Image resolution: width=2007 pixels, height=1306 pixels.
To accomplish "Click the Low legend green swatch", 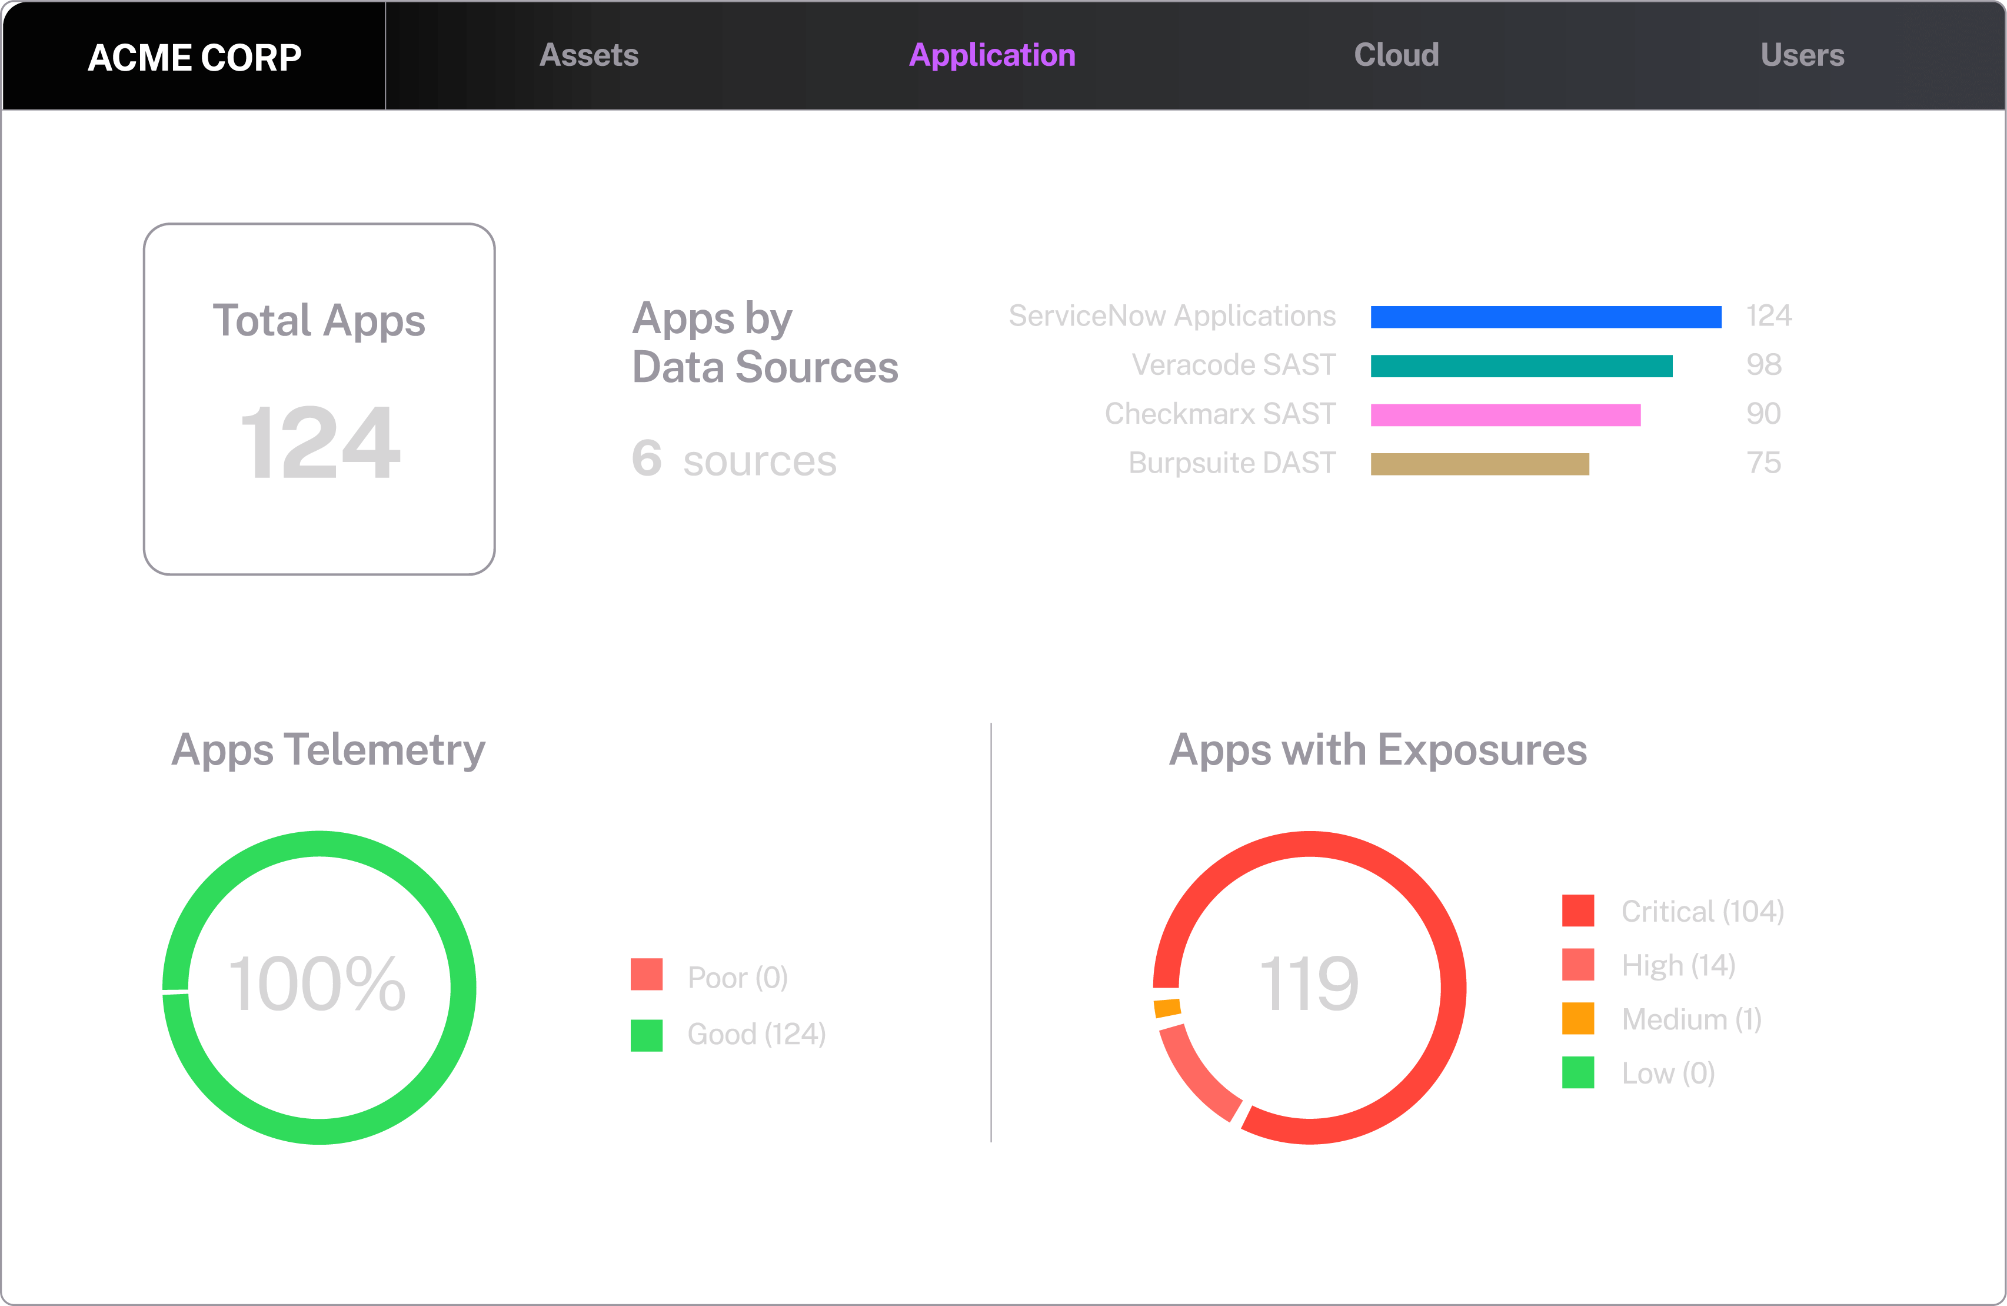I will coord(1578,1072).
